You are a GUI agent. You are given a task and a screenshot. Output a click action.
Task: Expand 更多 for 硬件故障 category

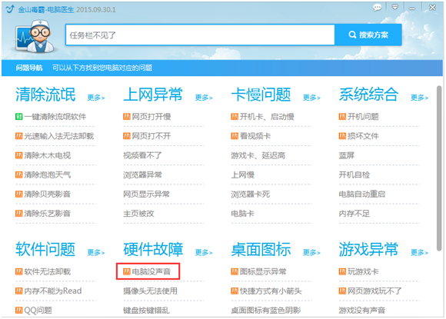[x=204, y=252]
